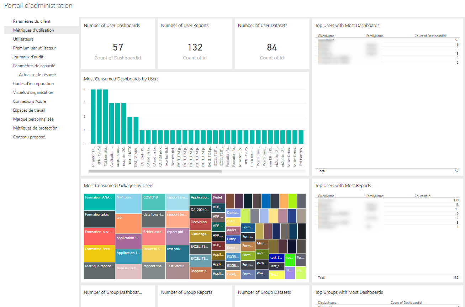Navigate to "Paramètres de capacité"
The height and width of the screenshot is (307, 465).
(x=33, y=65)
